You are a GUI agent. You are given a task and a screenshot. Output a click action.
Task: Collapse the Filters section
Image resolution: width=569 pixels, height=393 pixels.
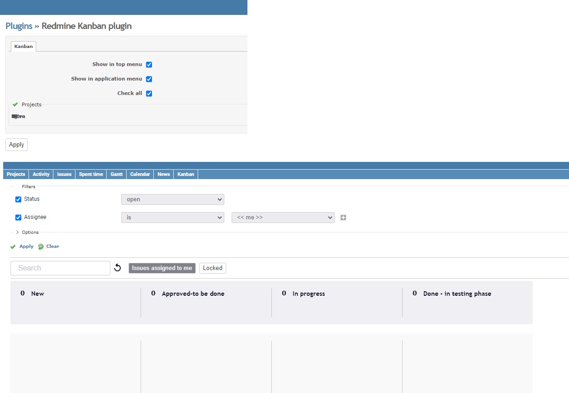click(28, 186)
